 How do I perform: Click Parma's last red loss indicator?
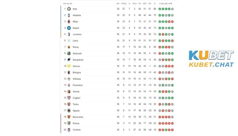[x=172, y=123]
